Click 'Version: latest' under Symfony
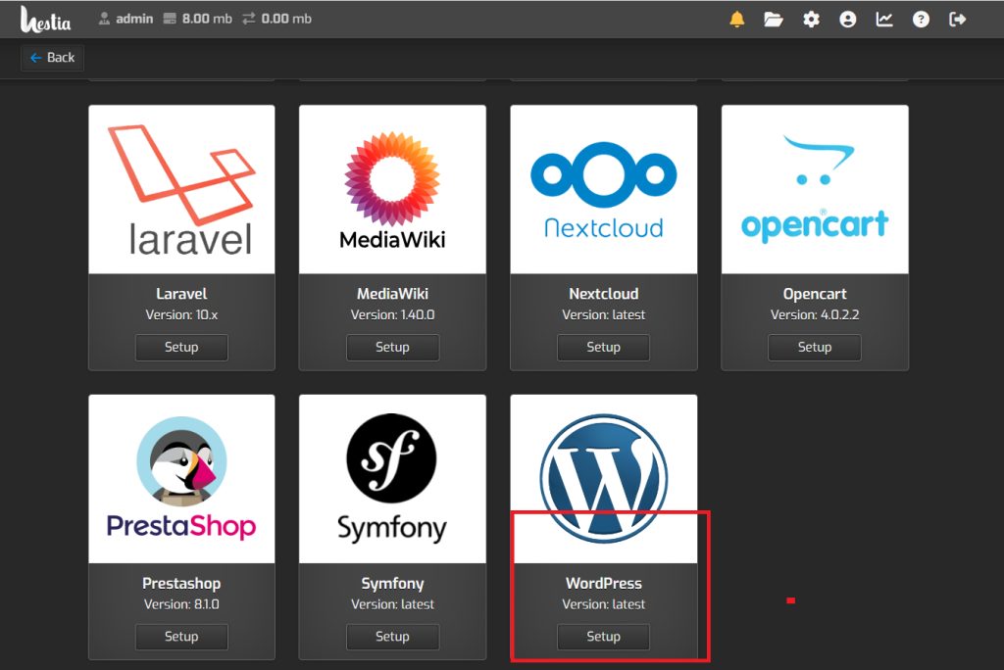 (x=392, y=604)
